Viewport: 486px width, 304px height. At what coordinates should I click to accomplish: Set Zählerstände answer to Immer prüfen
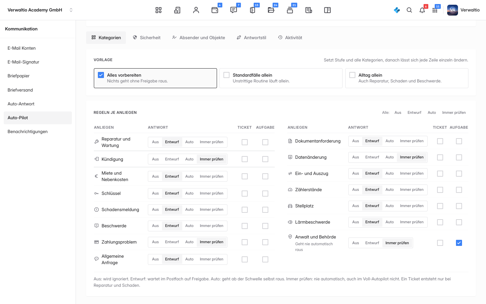coord(412,189)
